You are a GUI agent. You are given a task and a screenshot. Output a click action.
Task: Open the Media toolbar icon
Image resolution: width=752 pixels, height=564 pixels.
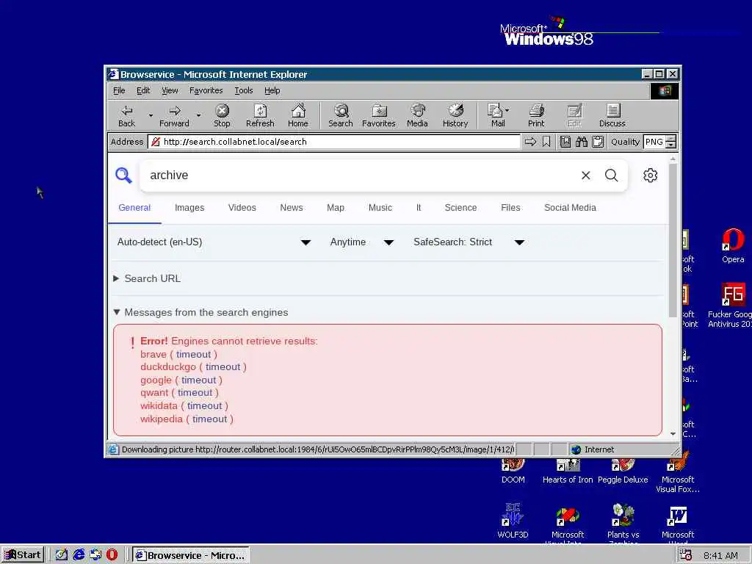click(417, 116)
